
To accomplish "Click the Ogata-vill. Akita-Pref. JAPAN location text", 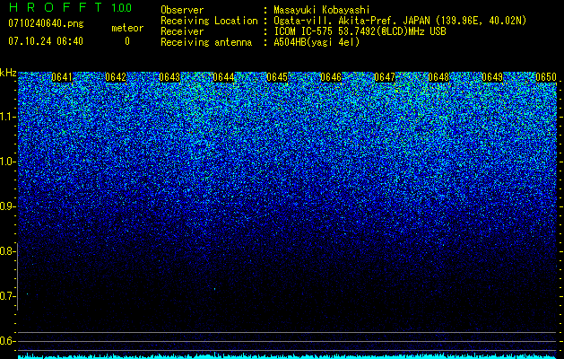I will 400,21.
